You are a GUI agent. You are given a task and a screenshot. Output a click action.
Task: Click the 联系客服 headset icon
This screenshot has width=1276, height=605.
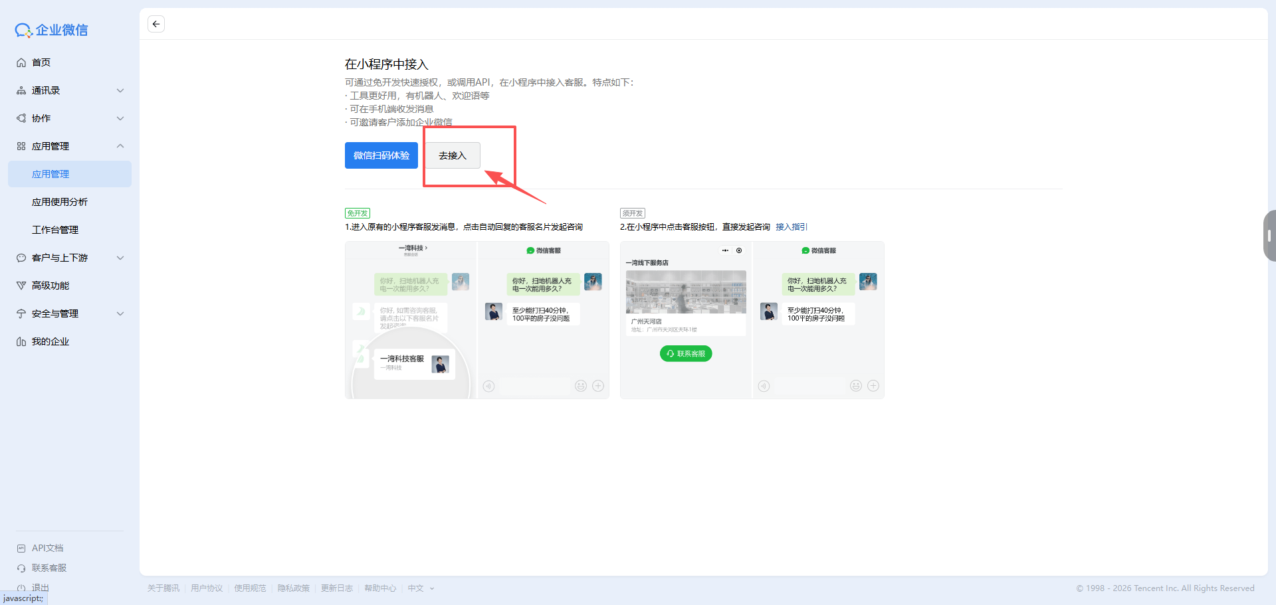(21, 568)
